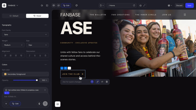
Task: Open the Font family Sans dropdown
Action: coord(25,35)
